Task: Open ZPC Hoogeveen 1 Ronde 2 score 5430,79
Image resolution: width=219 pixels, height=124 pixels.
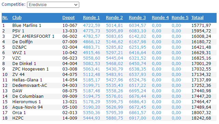Action: click(114, 69)
